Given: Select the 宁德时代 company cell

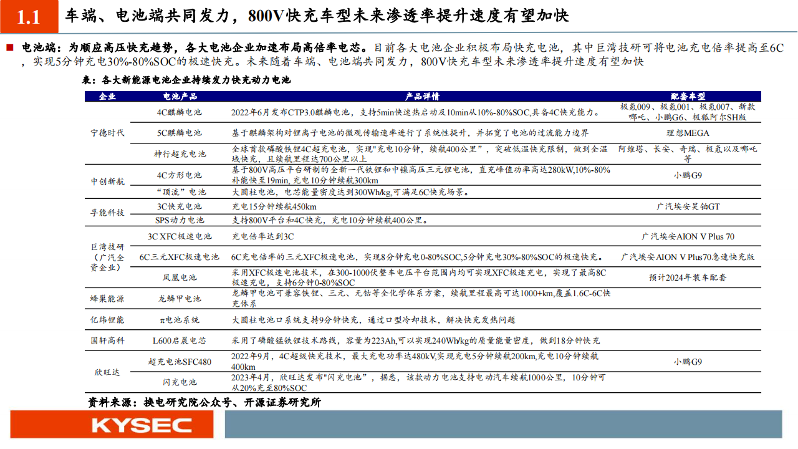Looking at the screenshot, I should 107,133.
